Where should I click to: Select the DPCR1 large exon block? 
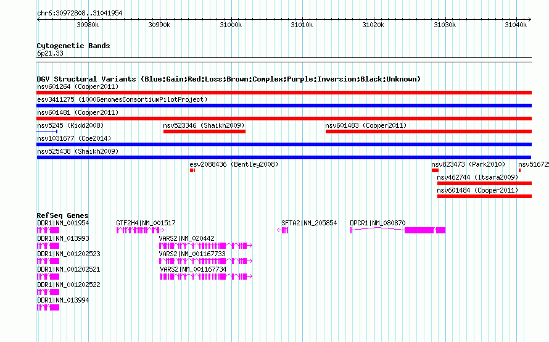(419, 230)
